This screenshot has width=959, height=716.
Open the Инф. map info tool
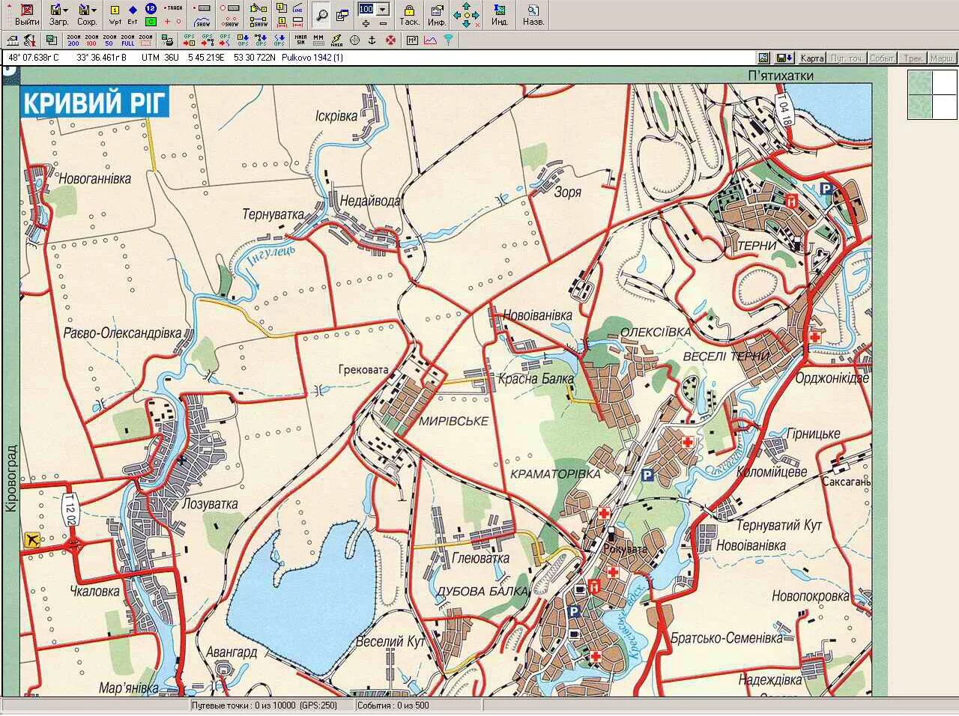[437, 15]
